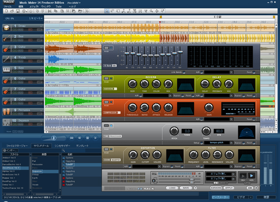Click the LOAD button in FX-Rack
This screenshot has width=280, height=202.
tap(172, 188)
